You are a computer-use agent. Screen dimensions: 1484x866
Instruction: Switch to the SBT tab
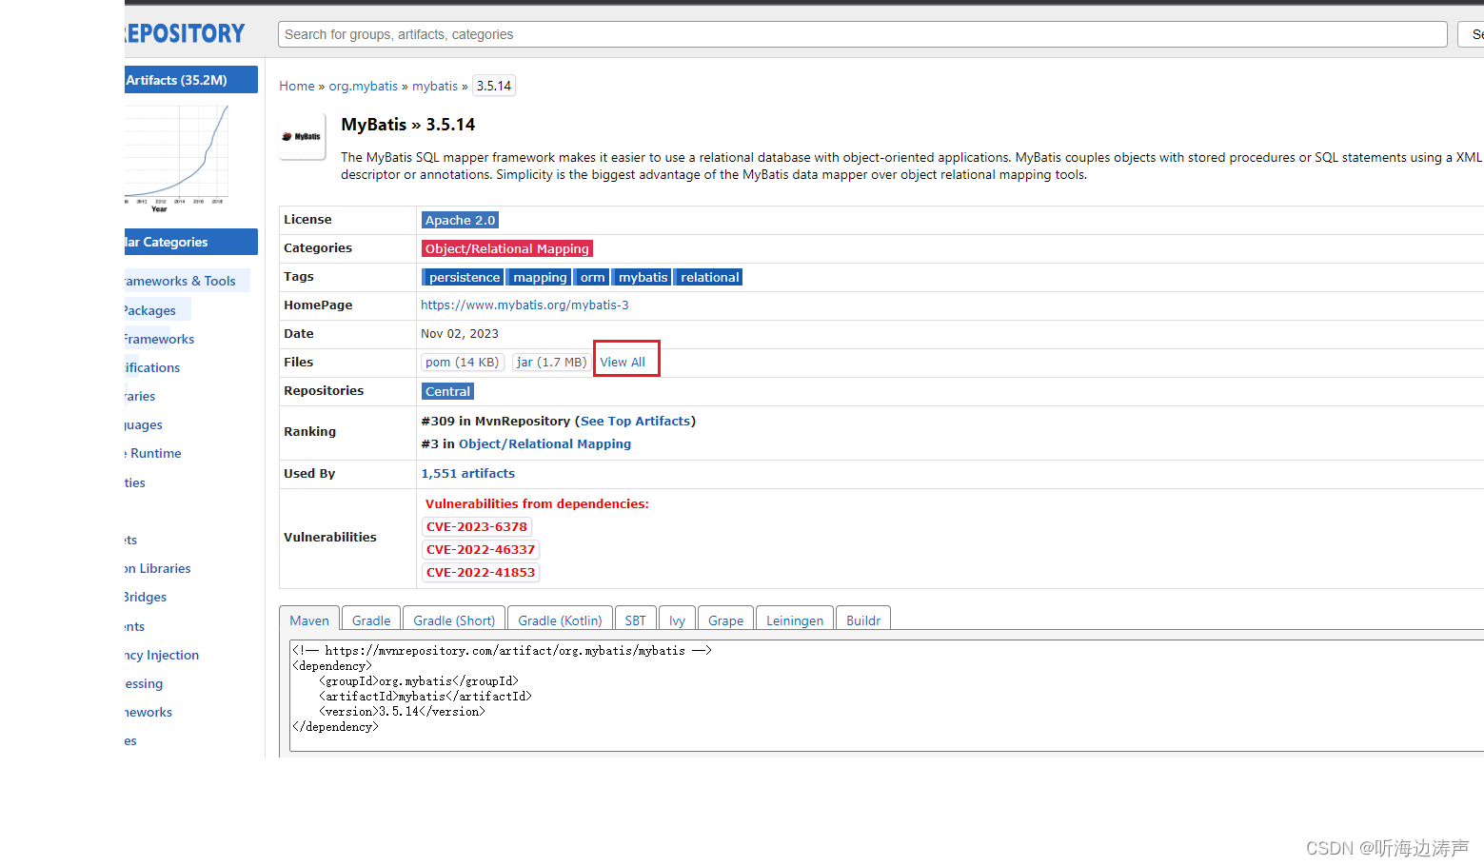(x=635, y=620)
